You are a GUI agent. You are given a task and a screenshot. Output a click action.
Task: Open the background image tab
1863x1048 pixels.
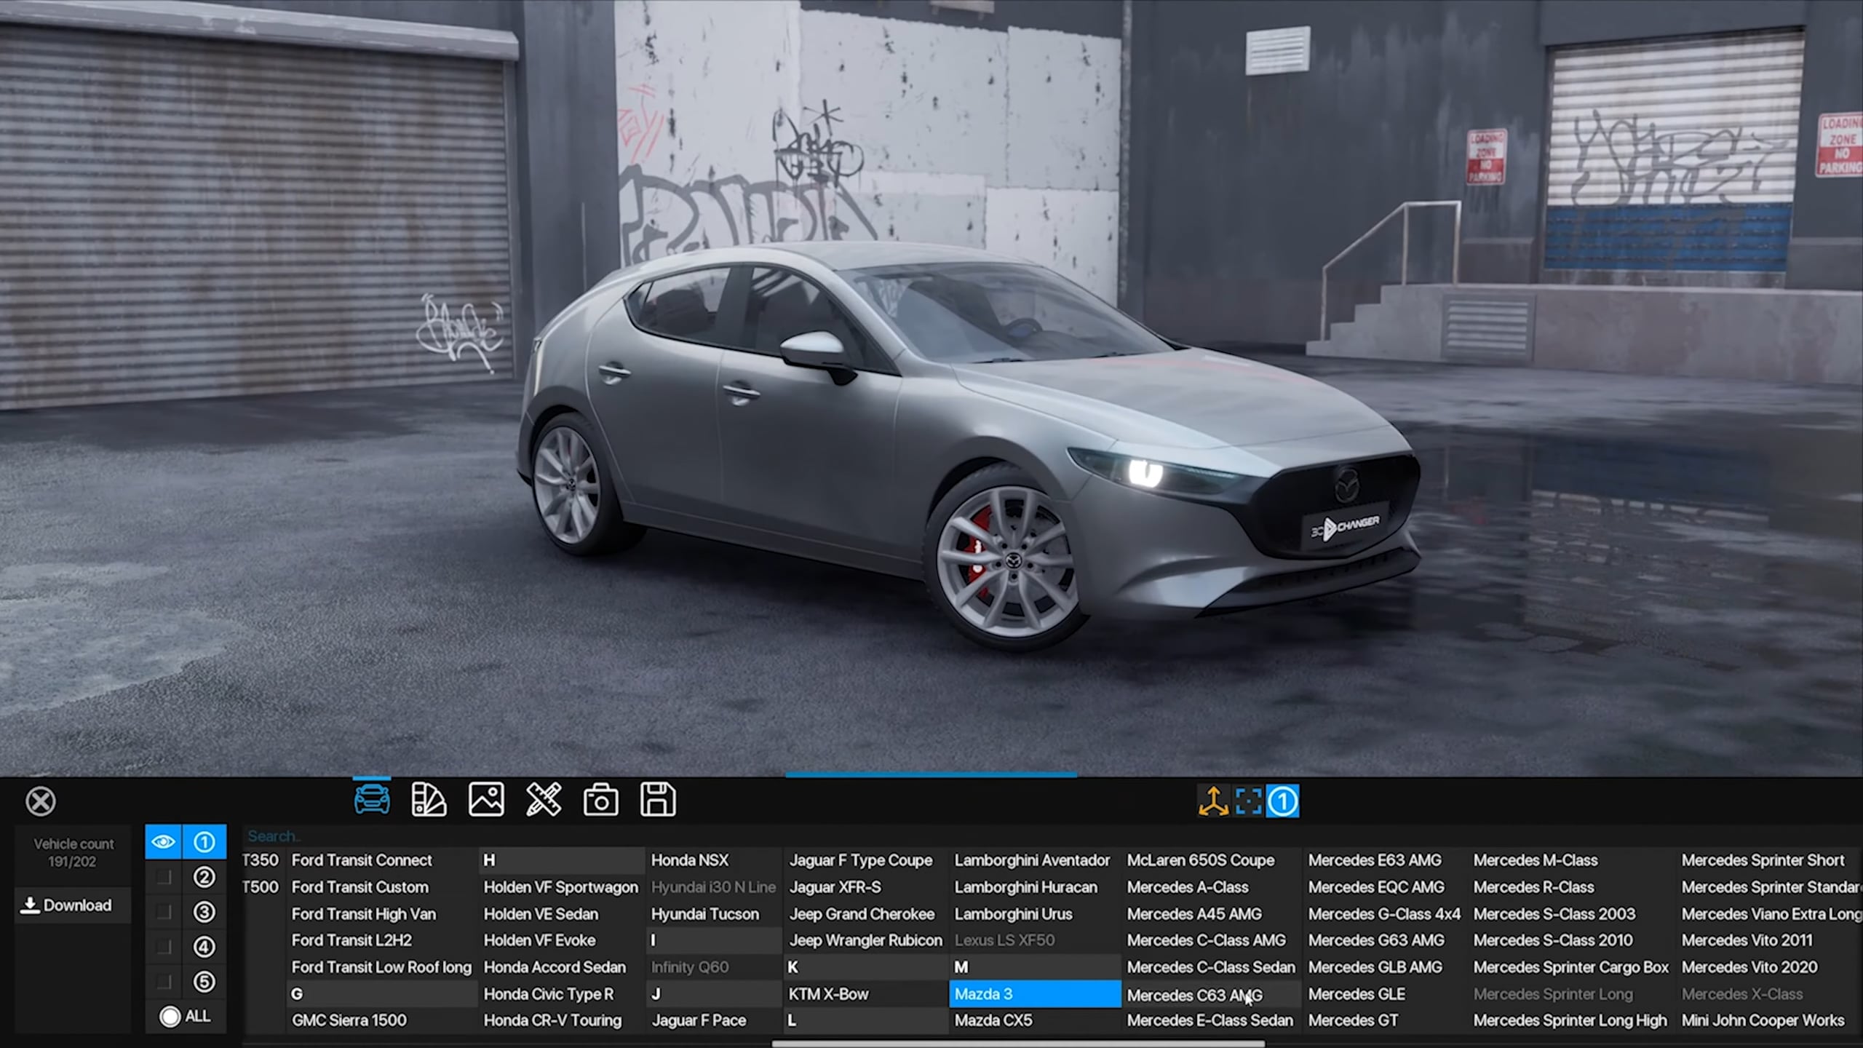(486, 799)
